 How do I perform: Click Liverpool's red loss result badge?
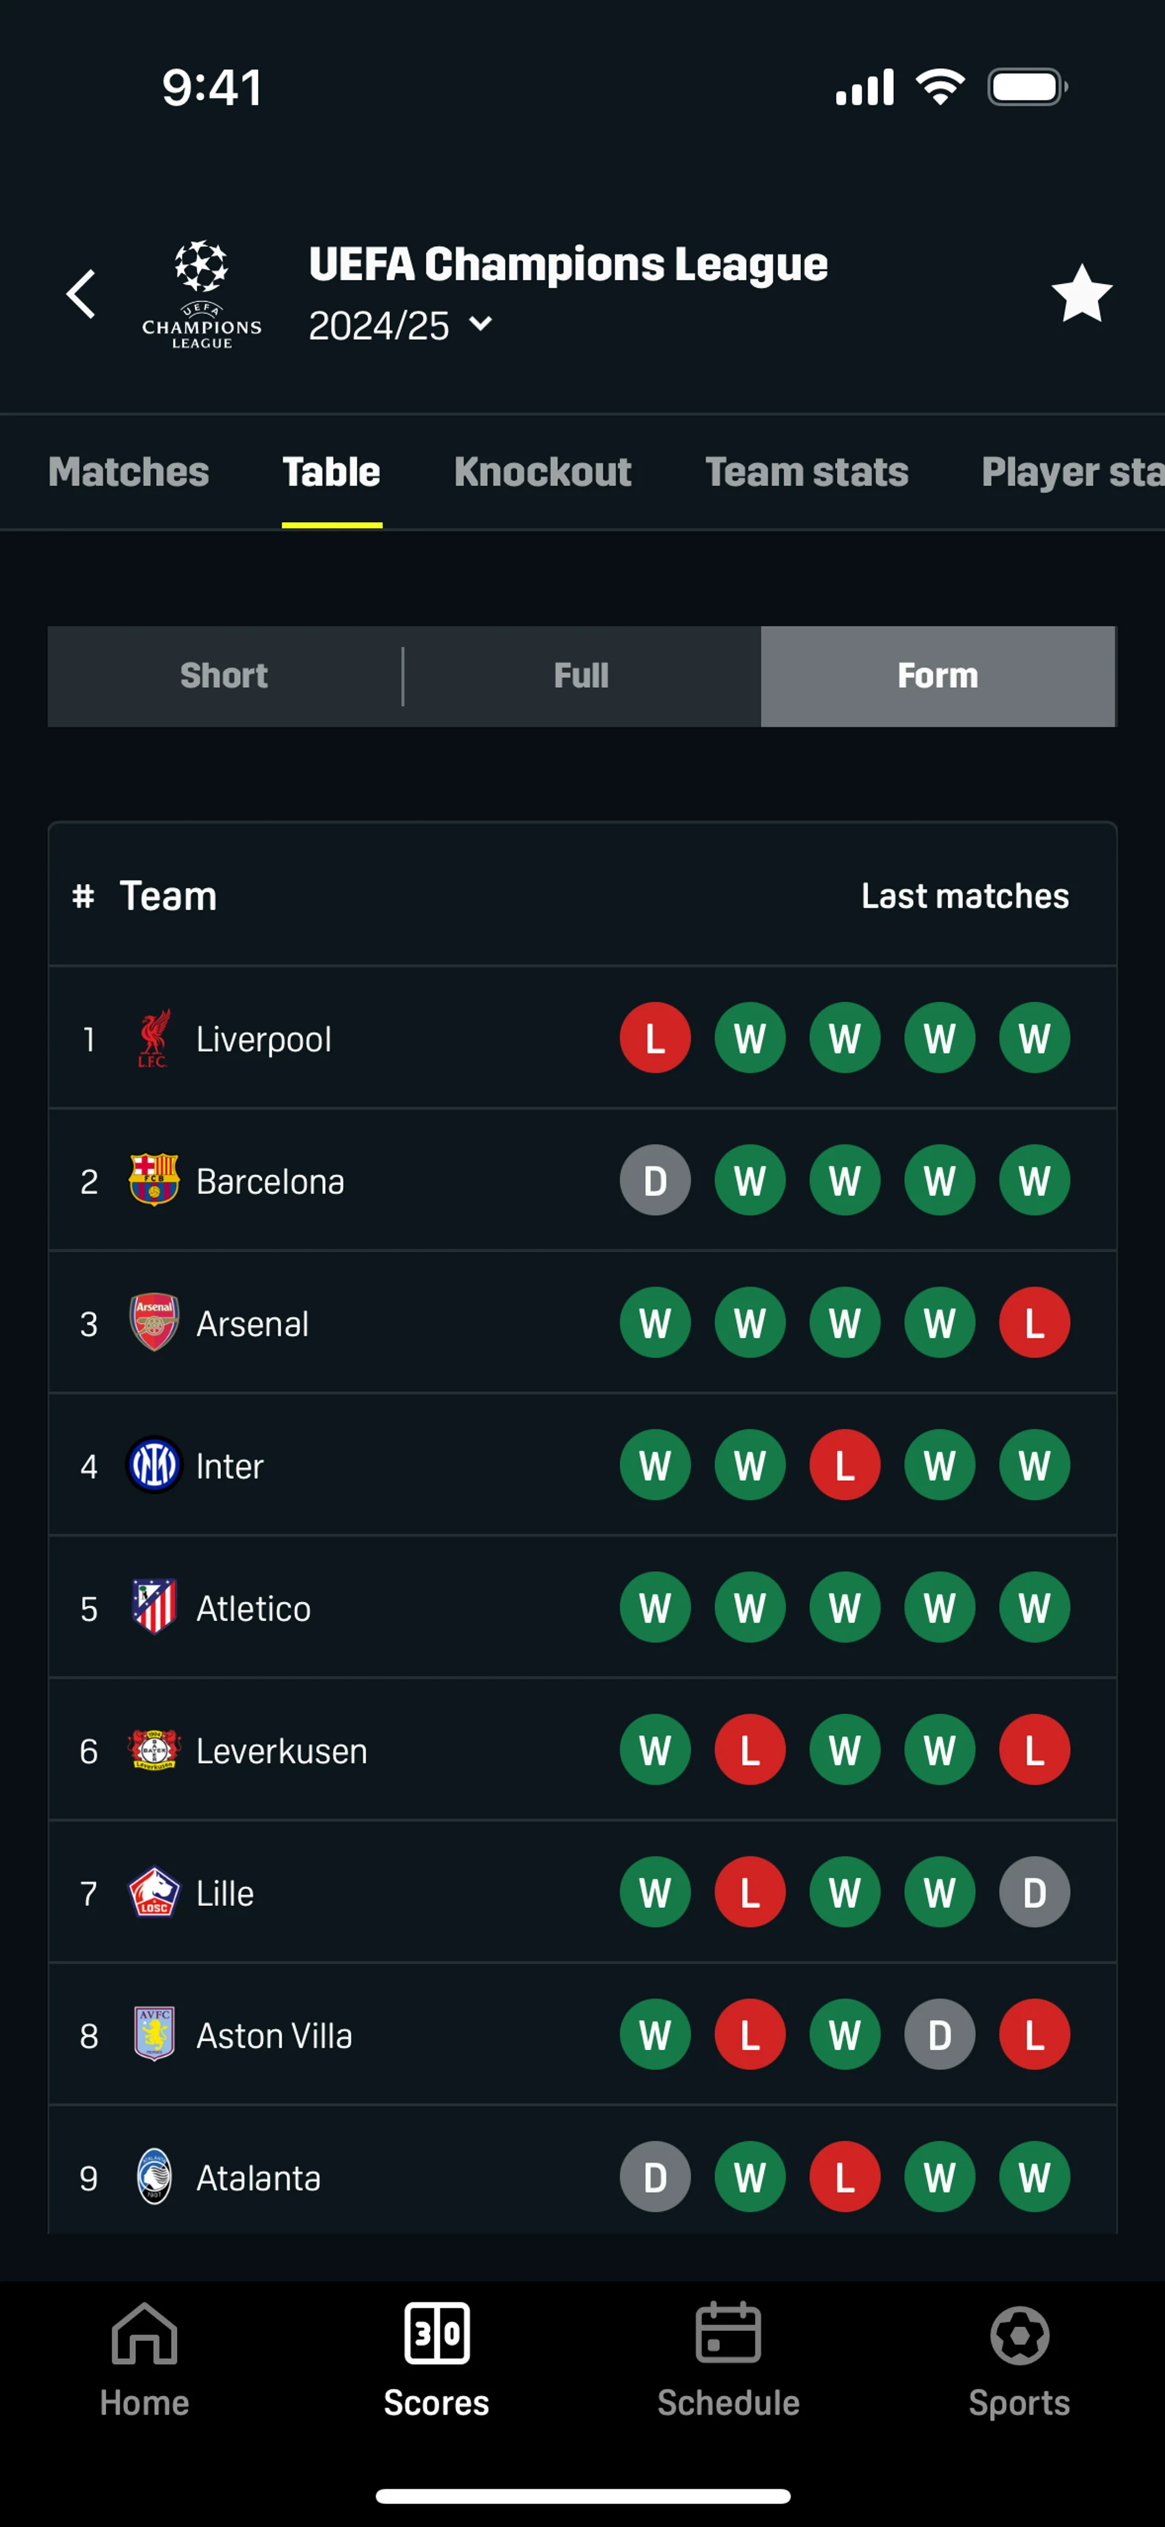tap(655, 1038)
